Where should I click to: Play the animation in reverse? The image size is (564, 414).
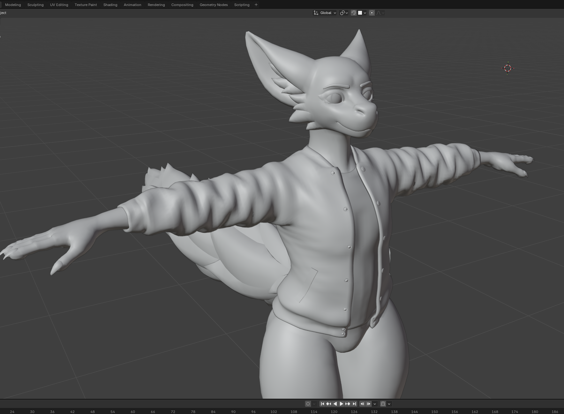point(335,404)
